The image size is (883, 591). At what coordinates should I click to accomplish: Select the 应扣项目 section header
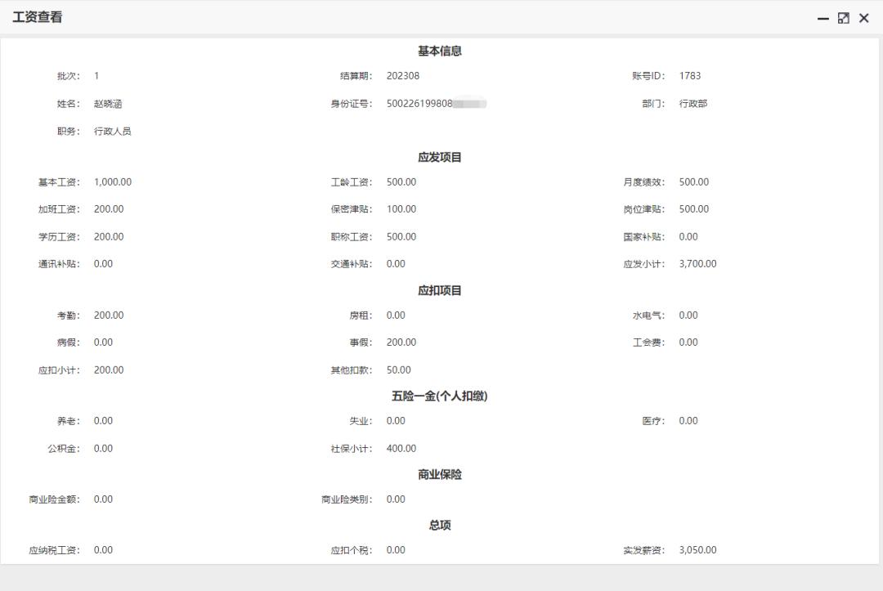(x=441, y=289)
